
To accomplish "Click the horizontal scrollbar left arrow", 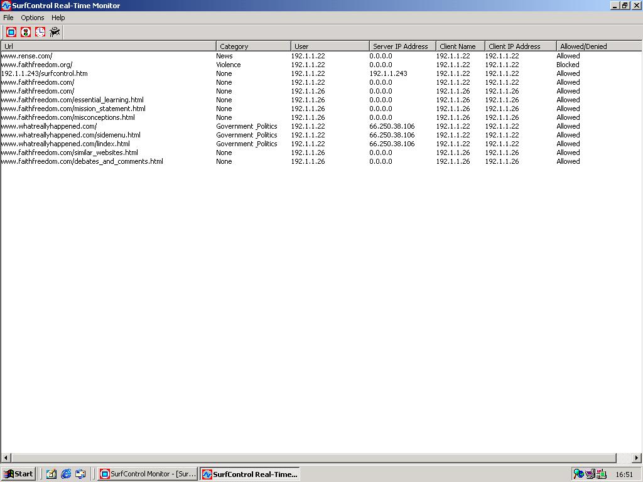I will tap(6, 458).
